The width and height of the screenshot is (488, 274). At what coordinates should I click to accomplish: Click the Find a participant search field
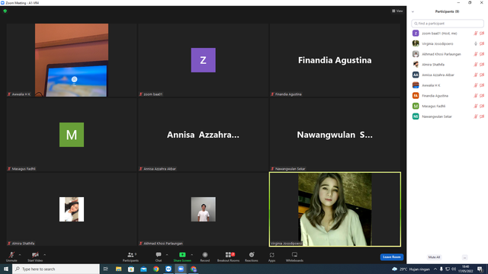(448, 24)
